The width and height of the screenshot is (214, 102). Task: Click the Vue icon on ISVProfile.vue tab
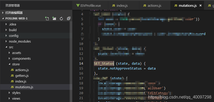(x=78, y=5)
